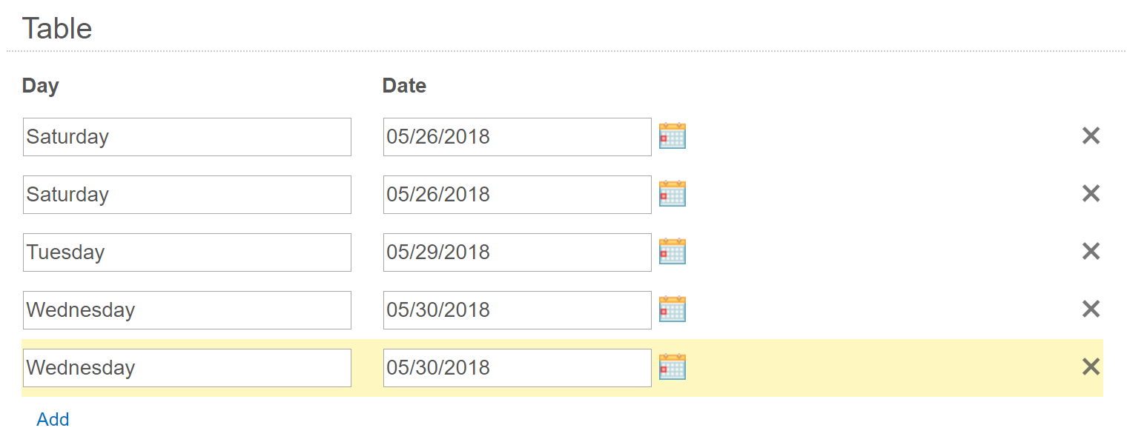Remove the first Saturday row
The image size is (1127, 442).
click(x=1091, y=136)
